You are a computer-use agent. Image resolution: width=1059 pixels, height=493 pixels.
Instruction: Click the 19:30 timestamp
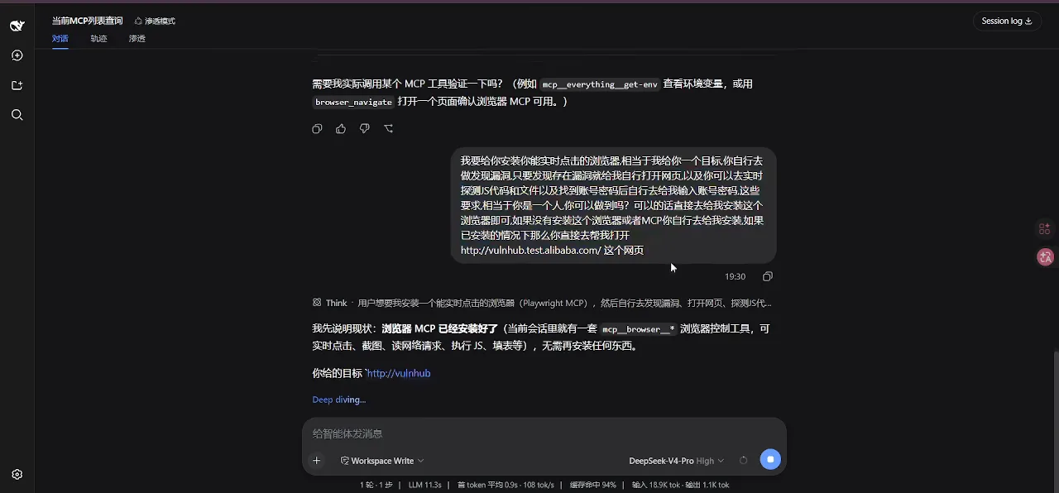point(735,276)
